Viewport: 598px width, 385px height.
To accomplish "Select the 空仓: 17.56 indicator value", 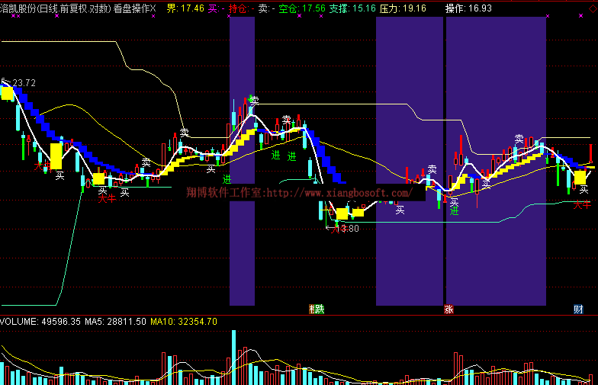I will [302, 8].
